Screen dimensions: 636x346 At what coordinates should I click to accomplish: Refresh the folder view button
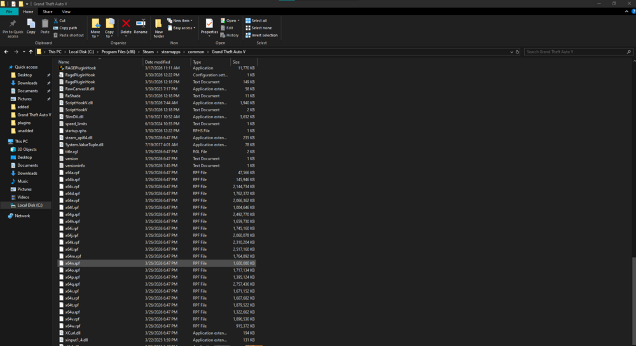pos(517,52)
